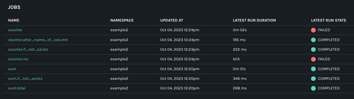Click the green COMPLETED dot for counter.alter_name_of_column

point(313,40)
